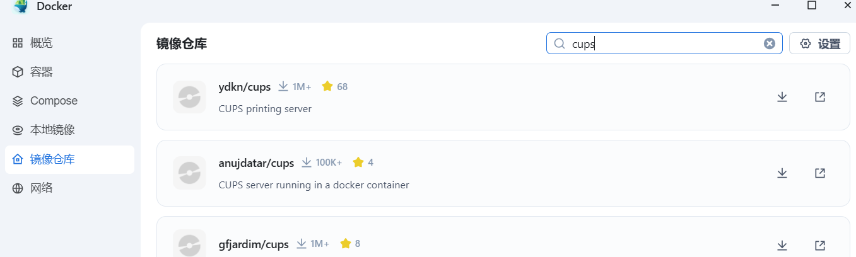
Task: Switch to Compose section
Action: 69,101
